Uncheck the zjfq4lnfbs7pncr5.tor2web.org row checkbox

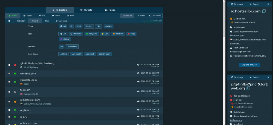point(9,65)
